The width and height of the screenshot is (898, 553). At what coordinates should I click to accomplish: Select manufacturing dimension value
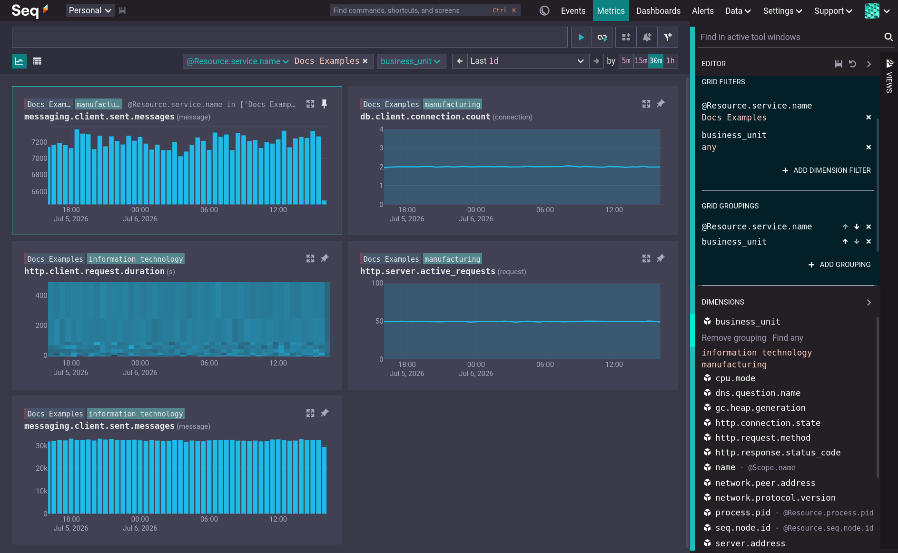(734, 365)
